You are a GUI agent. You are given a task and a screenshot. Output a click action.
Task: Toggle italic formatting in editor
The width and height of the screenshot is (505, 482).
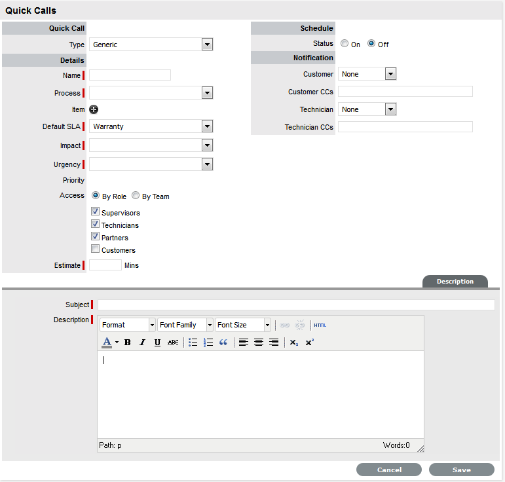tap(142, 343)
